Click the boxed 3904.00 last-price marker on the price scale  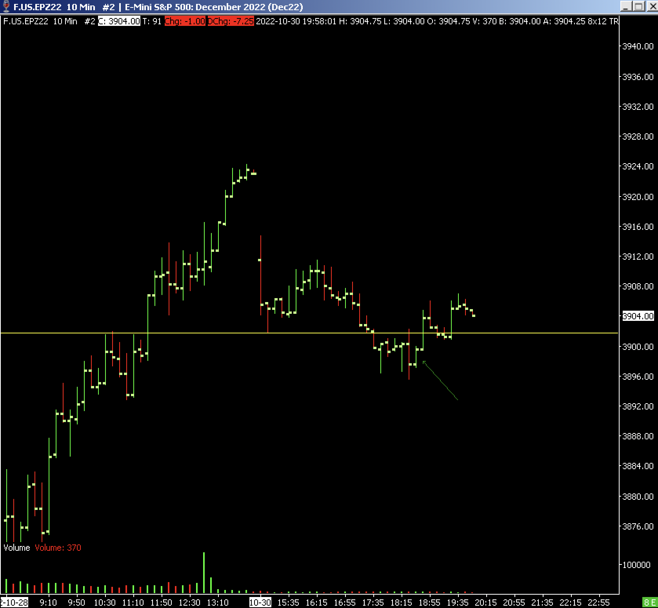[638, 316]
